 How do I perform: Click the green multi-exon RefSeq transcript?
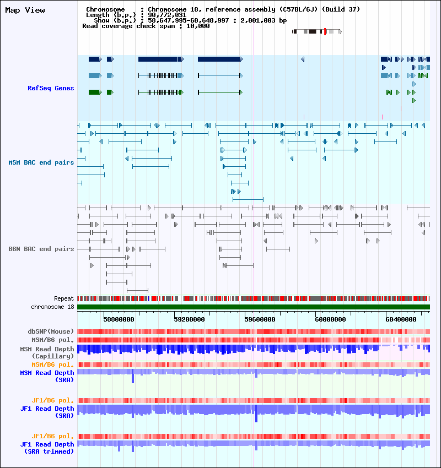click(x=160, y=92)
